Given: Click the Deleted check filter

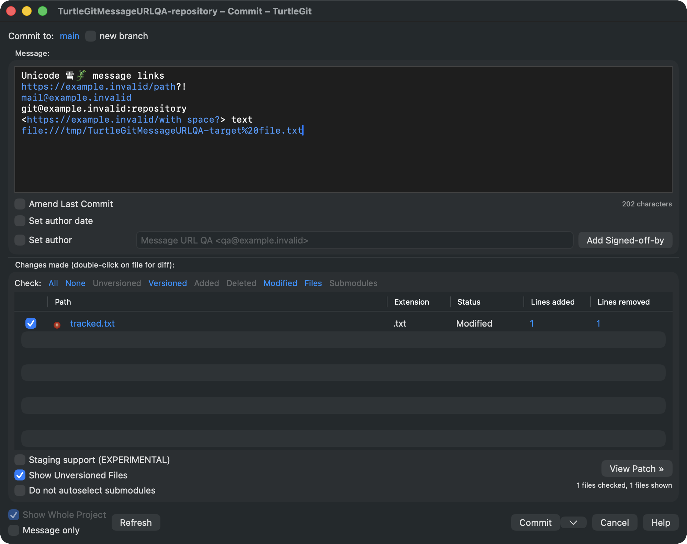Looking at the screenshot, I should point(241,283).
